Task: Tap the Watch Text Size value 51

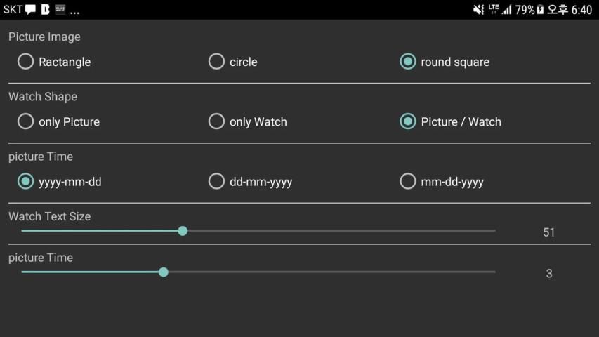Action: coord(549,232)
